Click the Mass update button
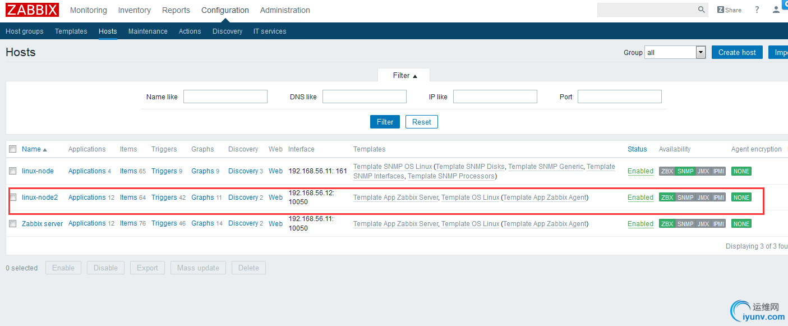 [198, 268]
